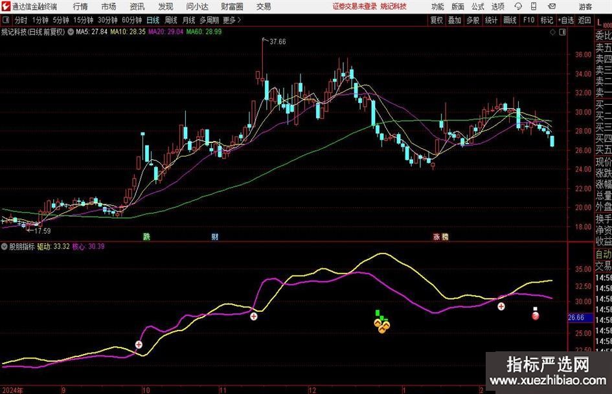612x394 pixels.
Task: Expand the 更多 period options
Action: pos(232,20)
